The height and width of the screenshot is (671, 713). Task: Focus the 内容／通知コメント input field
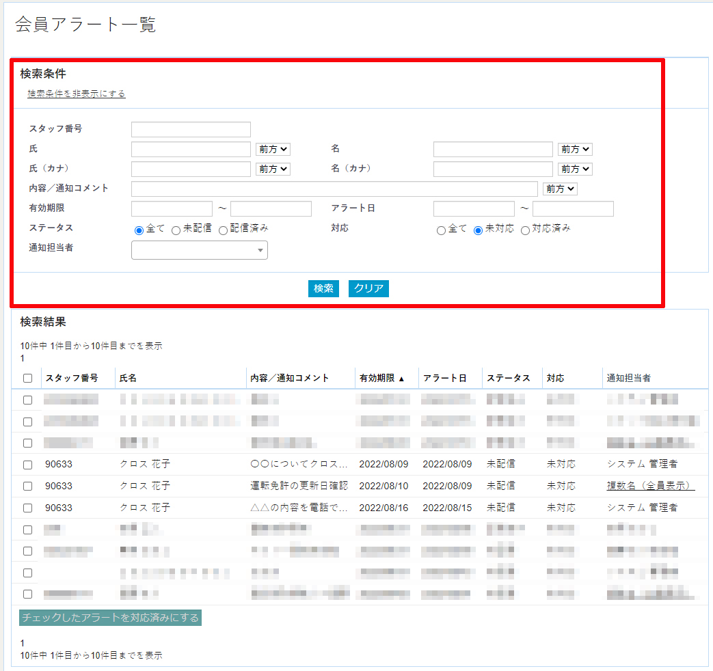(334, 189)
